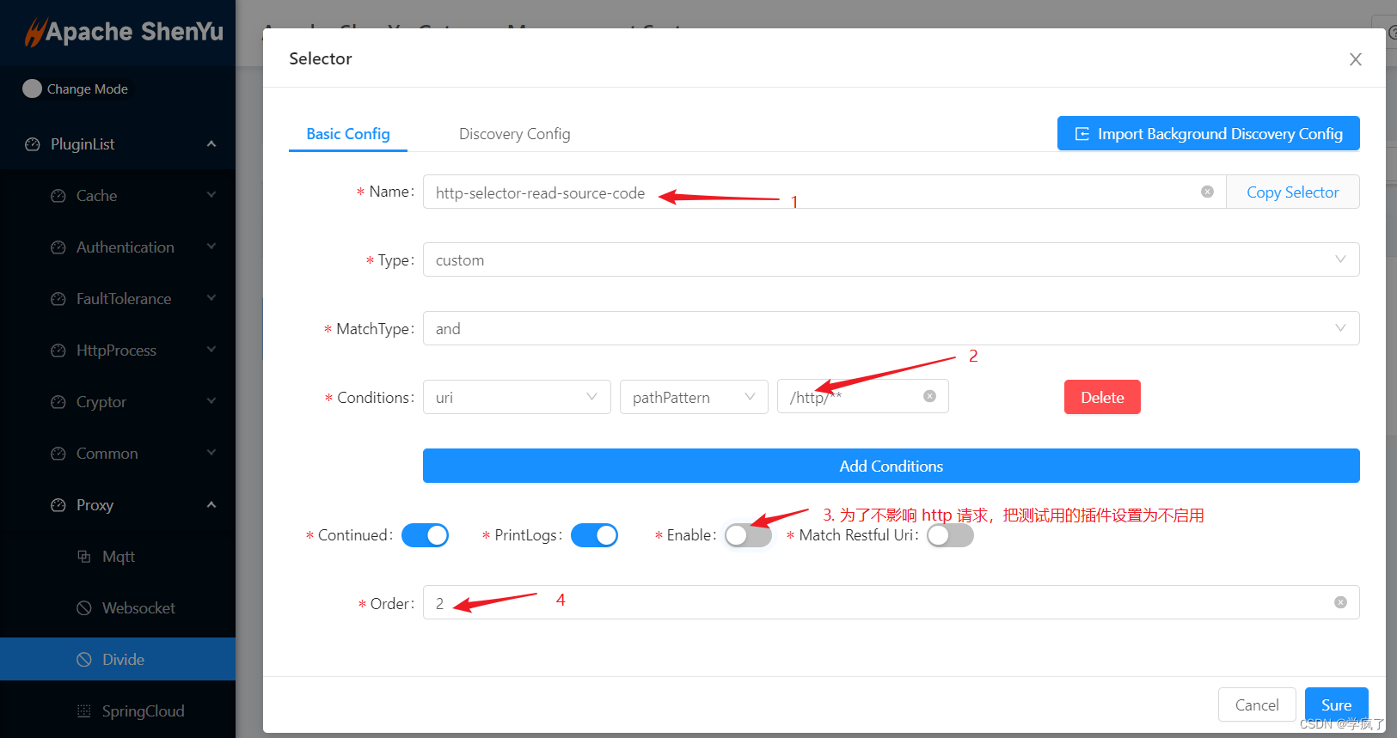The image size is (1397, 738).
Task: Turn on the Enable switch
Action: pos(748,535)
